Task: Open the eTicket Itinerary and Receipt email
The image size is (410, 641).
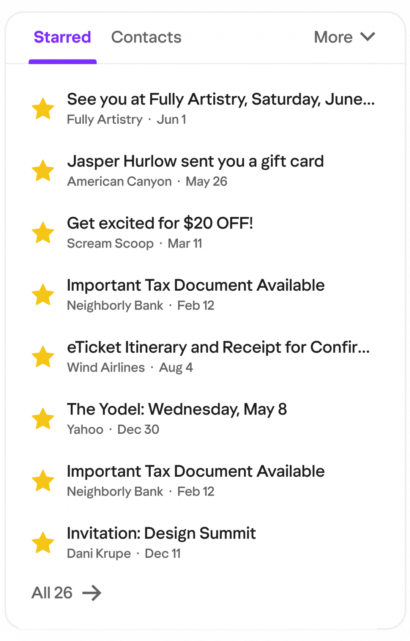Action: [218, 347]
